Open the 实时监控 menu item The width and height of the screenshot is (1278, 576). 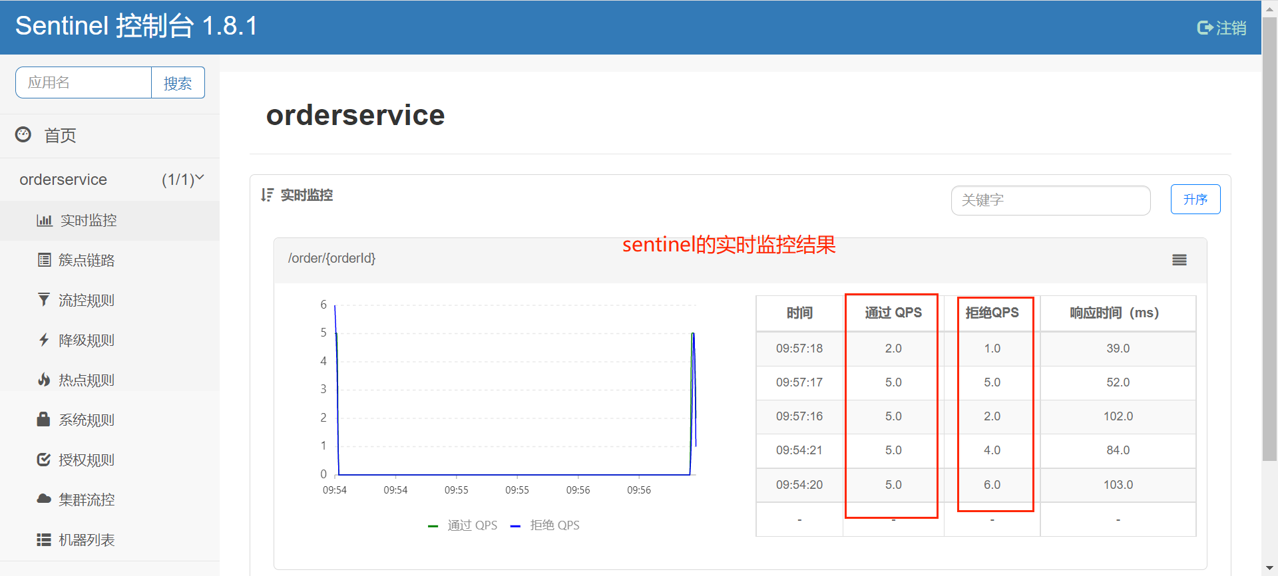(110, 220)
